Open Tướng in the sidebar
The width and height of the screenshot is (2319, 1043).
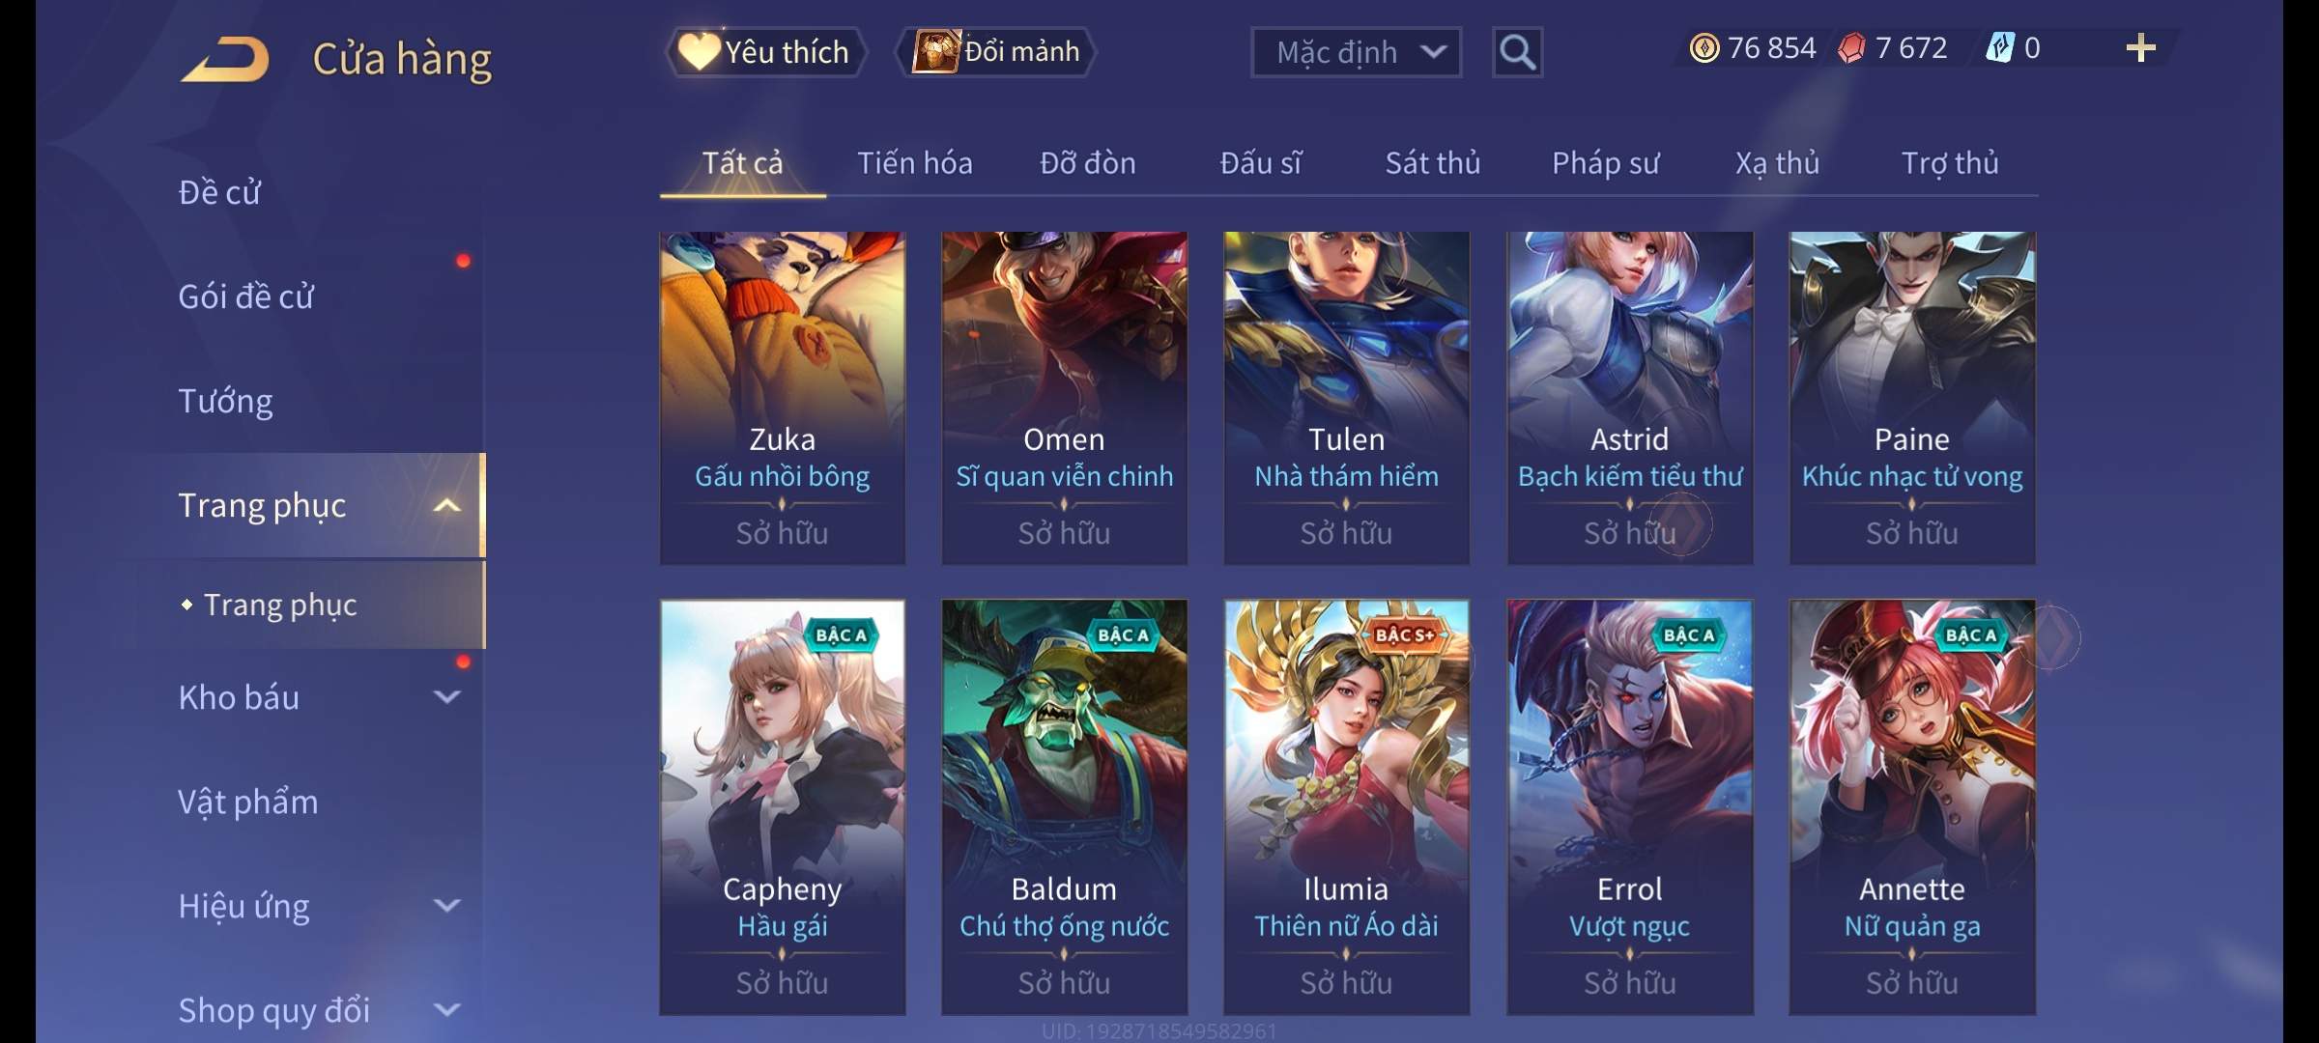click(225, 401)
